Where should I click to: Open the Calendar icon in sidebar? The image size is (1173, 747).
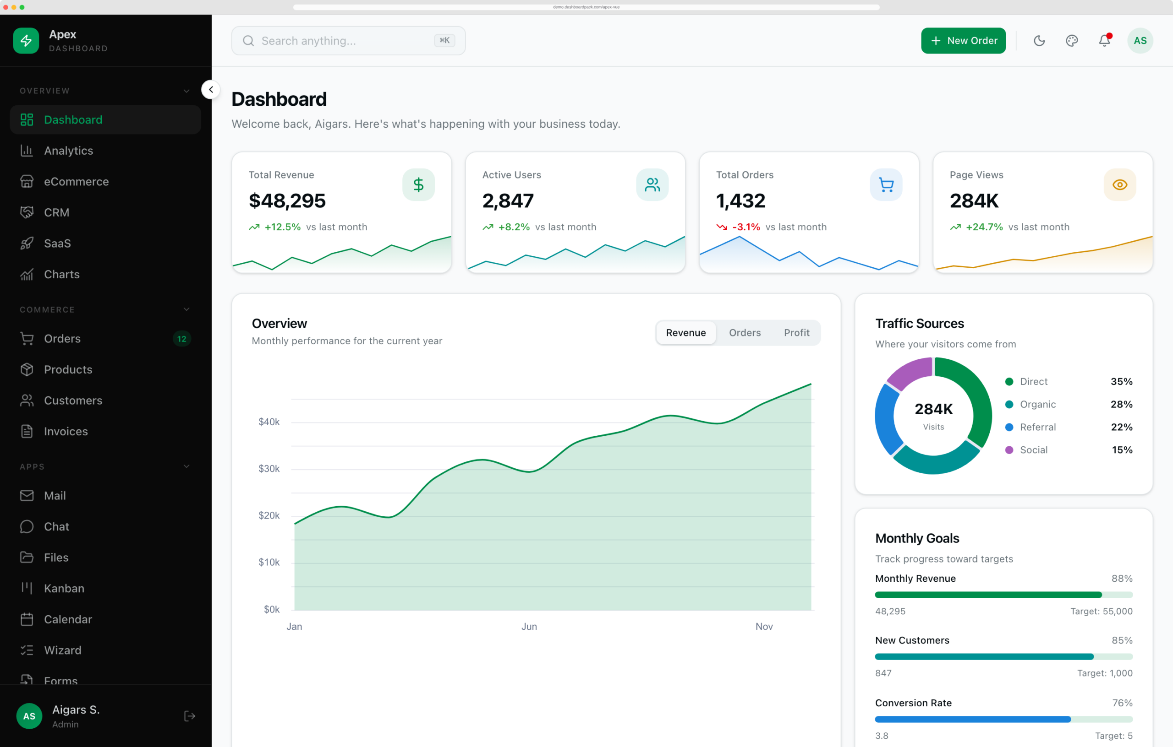click(27, 619)
